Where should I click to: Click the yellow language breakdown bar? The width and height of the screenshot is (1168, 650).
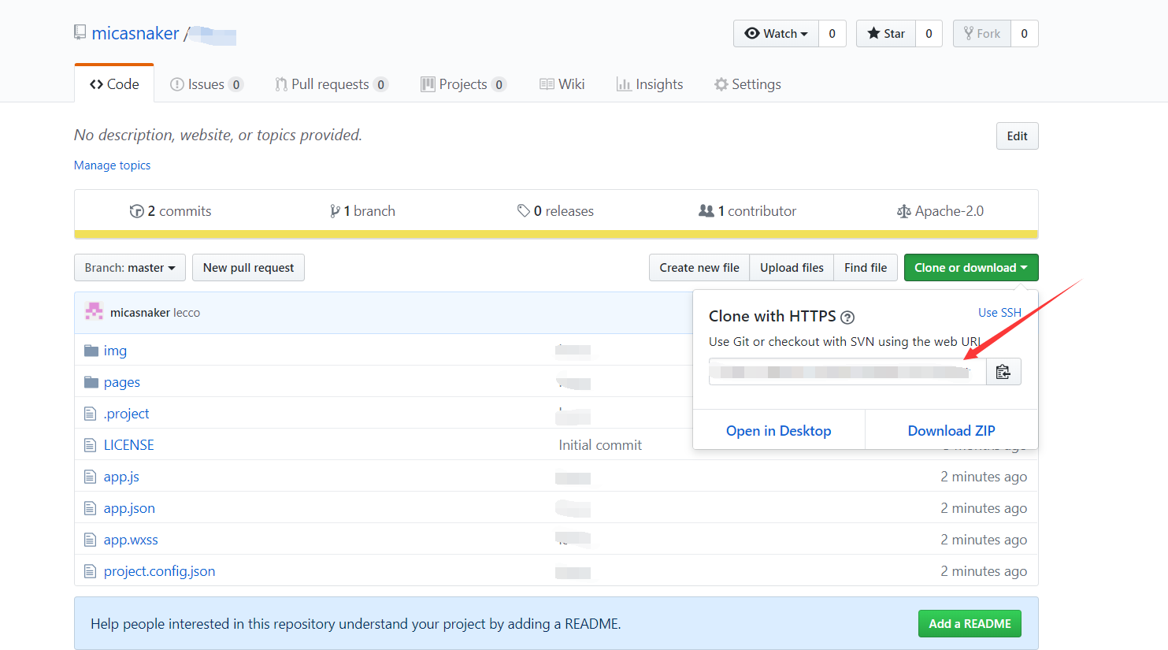[556, 234]
